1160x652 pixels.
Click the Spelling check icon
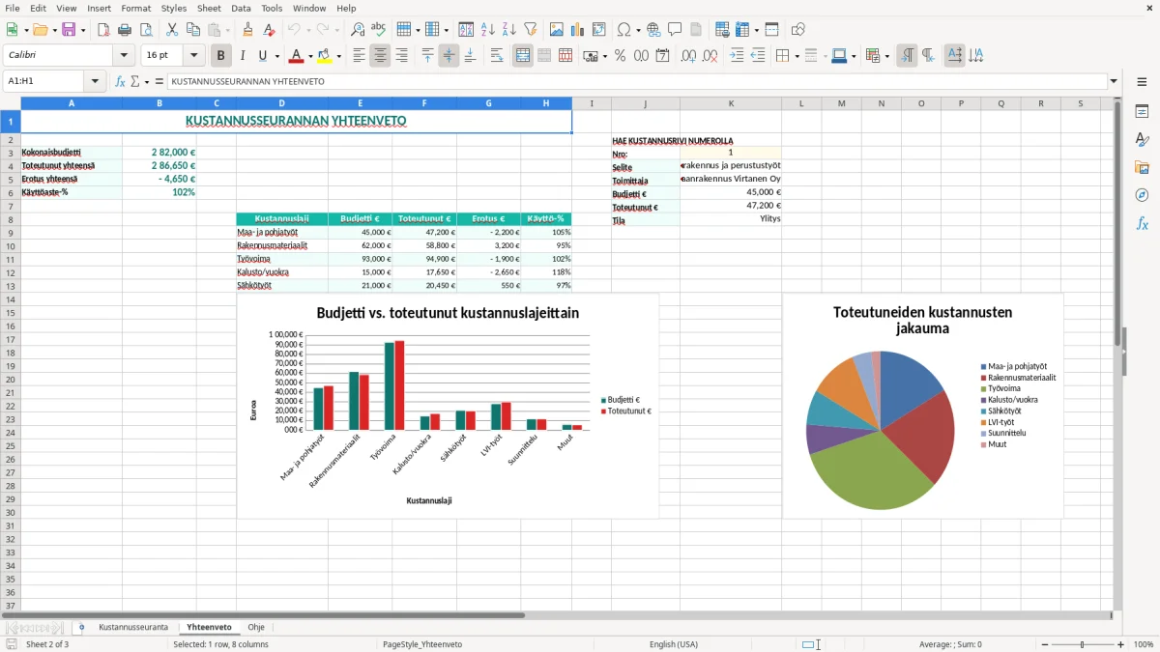[x=379, y=30]
